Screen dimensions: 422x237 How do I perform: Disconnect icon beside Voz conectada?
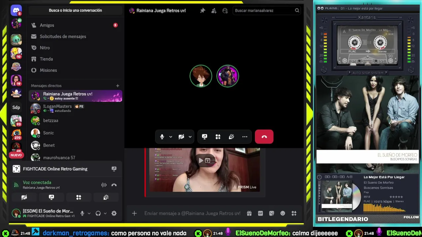(x=114, y=185)
